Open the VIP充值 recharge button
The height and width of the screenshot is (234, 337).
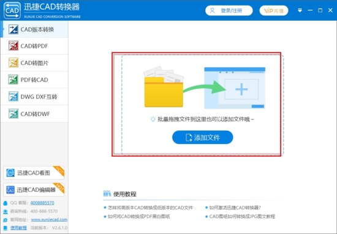(274, 10)
